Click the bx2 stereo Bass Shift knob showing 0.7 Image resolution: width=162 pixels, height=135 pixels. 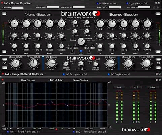[x=128, y=63]
